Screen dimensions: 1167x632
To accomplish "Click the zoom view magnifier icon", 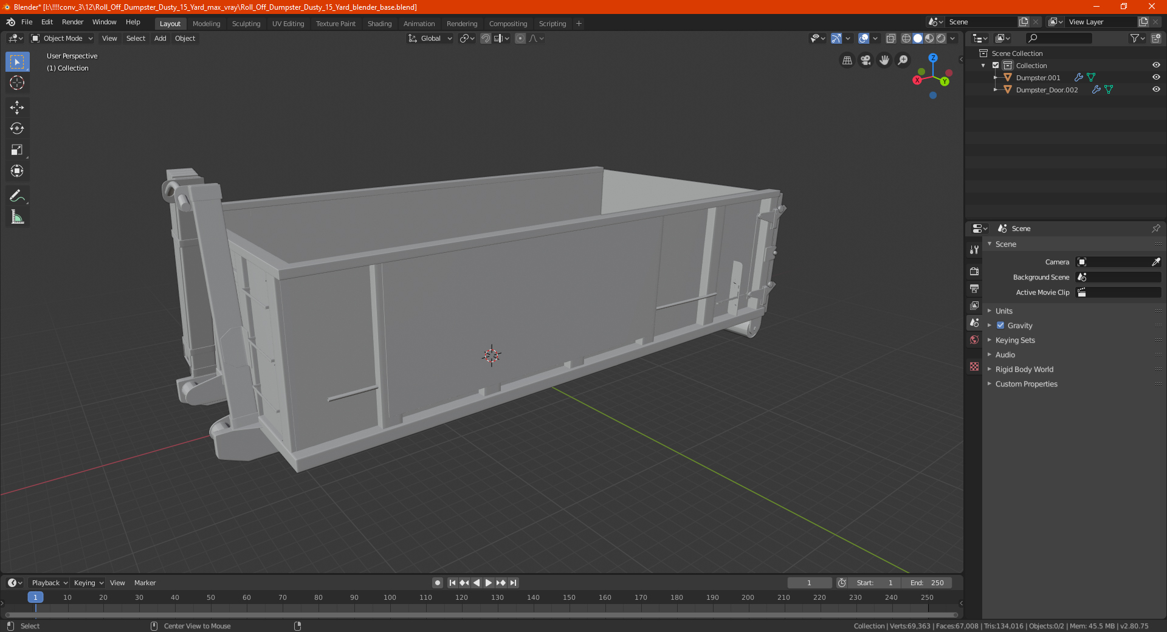I will pyautogui.click(x=903, y=60).
